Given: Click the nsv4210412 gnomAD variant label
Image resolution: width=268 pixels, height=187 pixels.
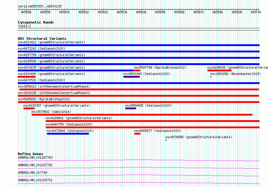Looking at the screenshot, I should point(51,42).
